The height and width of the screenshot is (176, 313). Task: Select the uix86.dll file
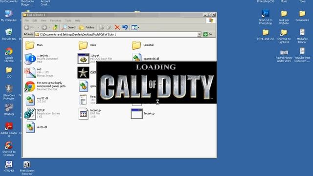click(30, 127)
